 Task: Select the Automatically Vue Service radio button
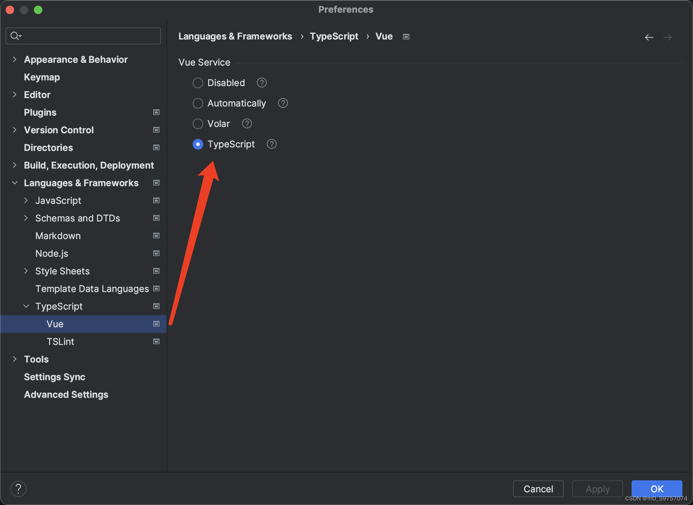(198, 103)
